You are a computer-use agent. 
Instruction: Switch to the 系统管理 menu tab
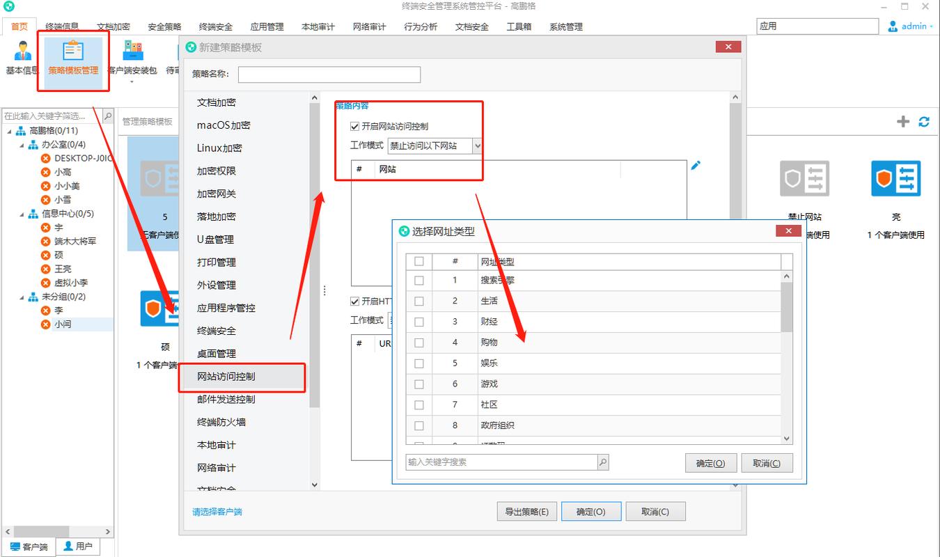point(566,26)
